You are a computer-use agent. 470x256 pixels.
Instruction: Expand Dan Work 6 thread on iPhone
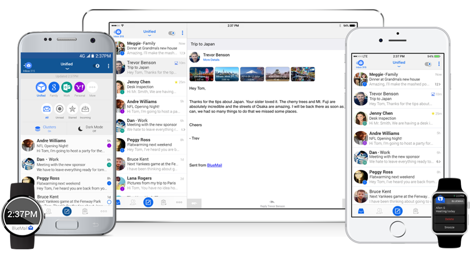439,162
